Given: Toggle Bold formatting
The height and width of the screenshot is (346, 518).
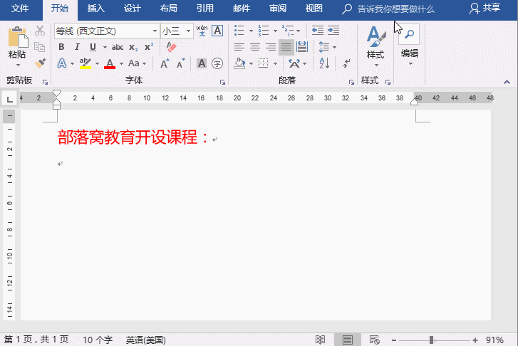Looking at the screenshot, I should [x=61, y=47].
